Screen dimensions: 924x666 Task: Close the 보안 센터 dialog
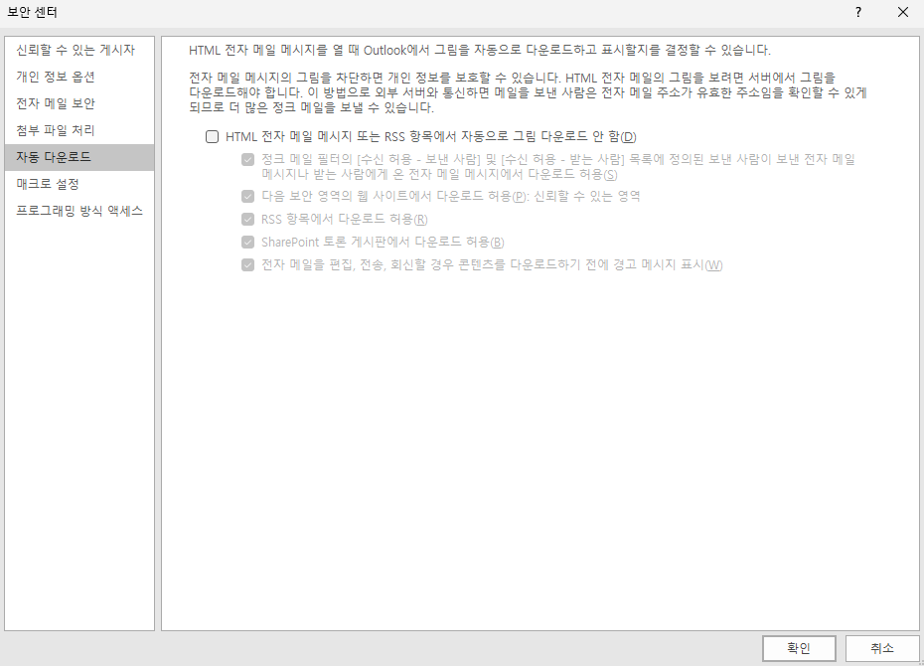point(903,12)
